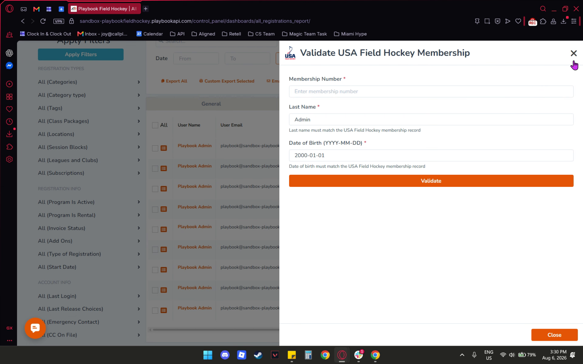Open the sidebar downloads icon
The height and width of the screenshot is (364, 583).
tap(9, 134)
